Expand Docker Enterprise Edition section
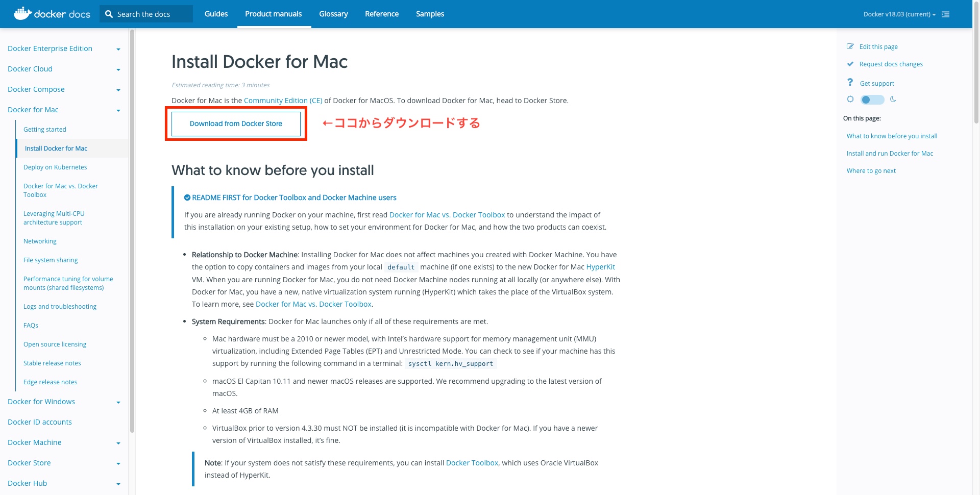The width and height of the screenshot is (980, 495). (118, 49)
